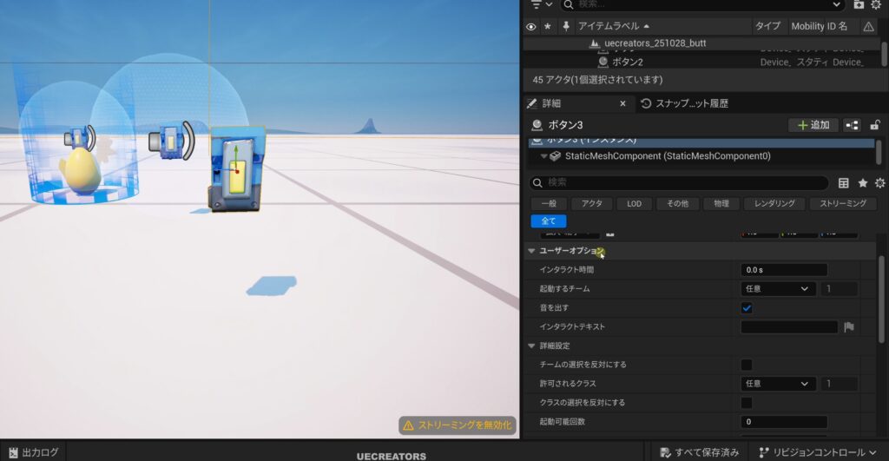Collapse the ユーザーオプション section
The width and height of the screenshot is (889, 461).
(x=531, y=251)
